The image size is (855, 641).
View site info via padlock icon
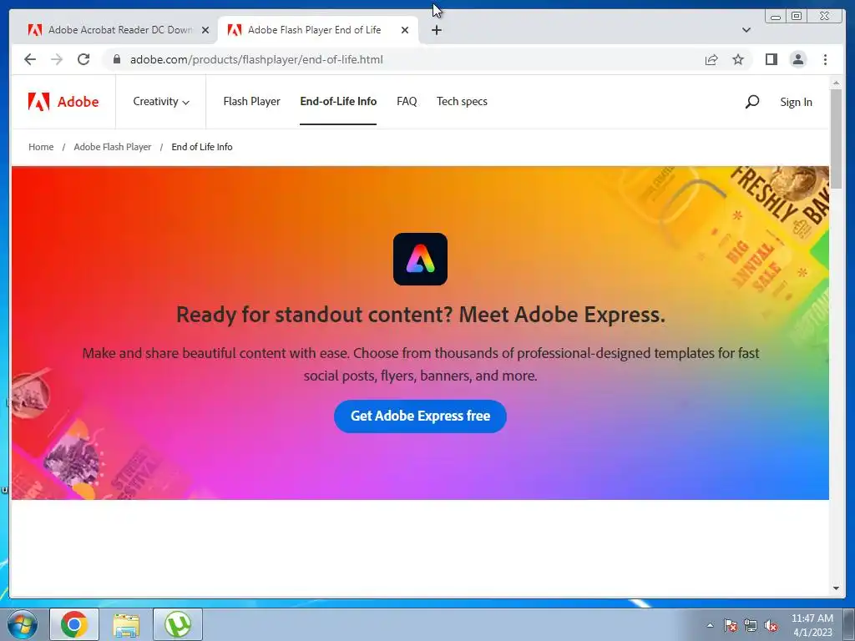(116, 59)
